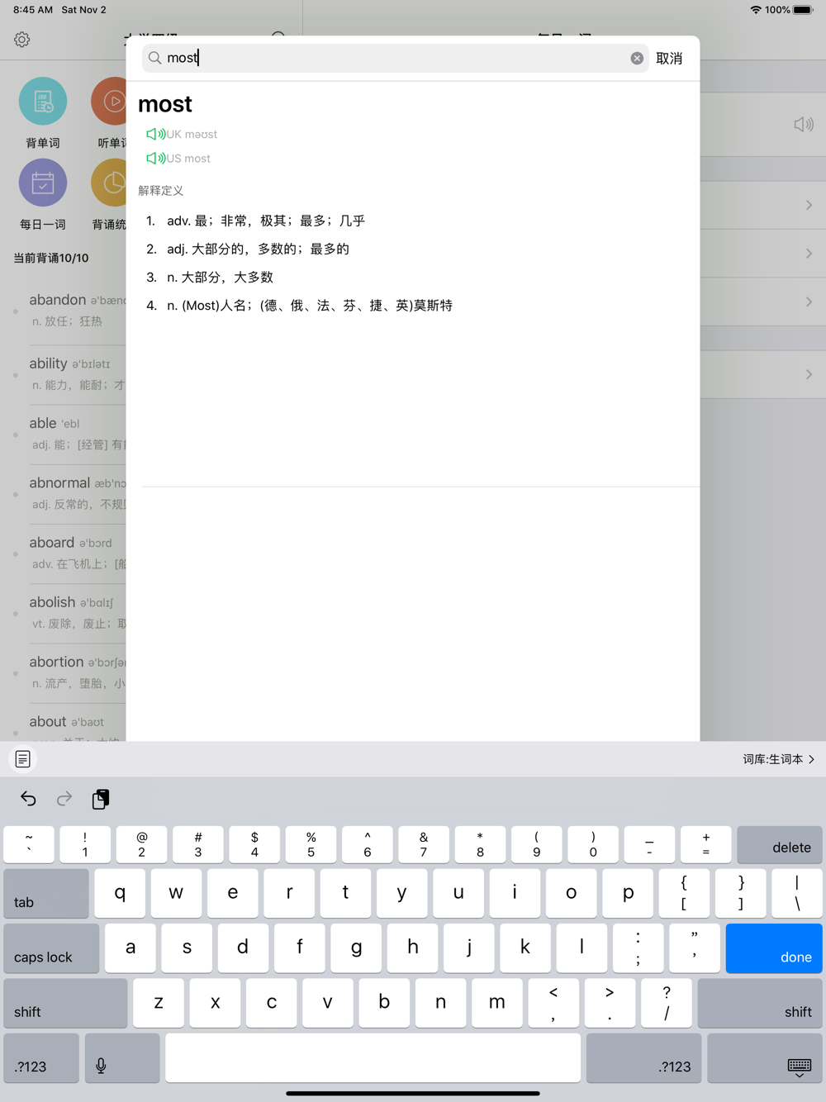
Task: Tap the clipboard paste icon
Action: coord(101,798)
